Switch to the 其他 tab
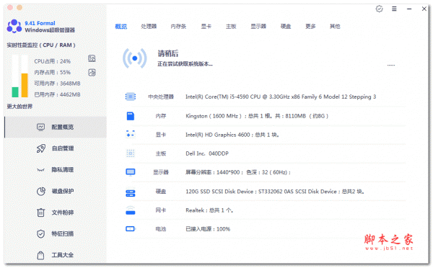Image resolution: width=433 pixels, height=268 pixels. (335, 27)
